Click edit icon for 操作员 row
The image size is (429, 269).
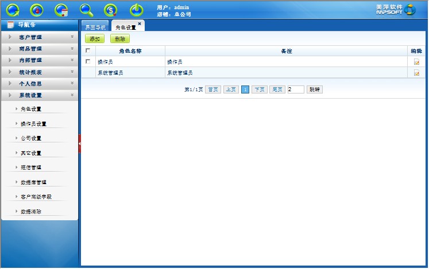416,62
